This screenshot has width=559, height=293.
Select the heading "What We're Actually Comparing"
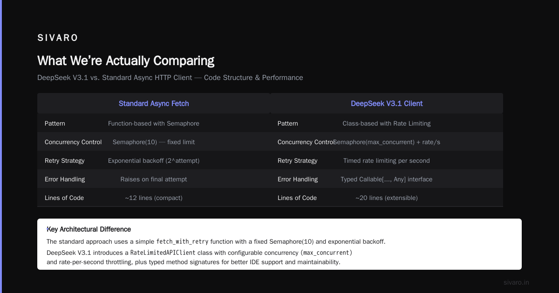pyautogui.click(x=126, y=61)
